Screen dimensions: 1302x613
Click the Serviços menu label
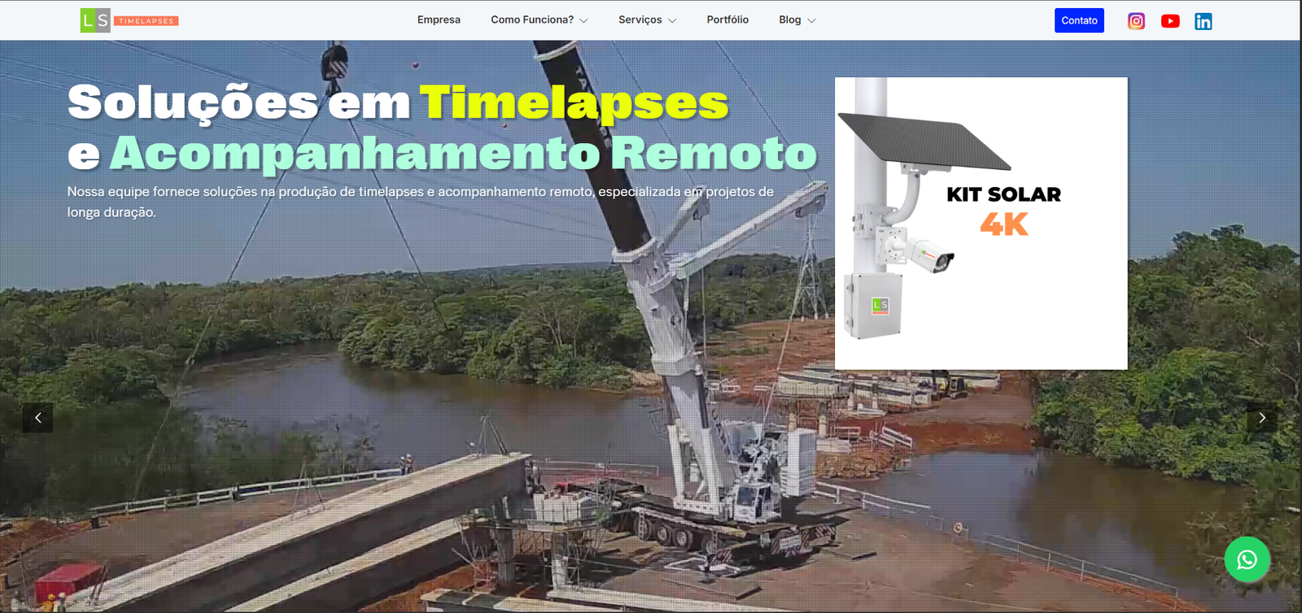(640, 20)
